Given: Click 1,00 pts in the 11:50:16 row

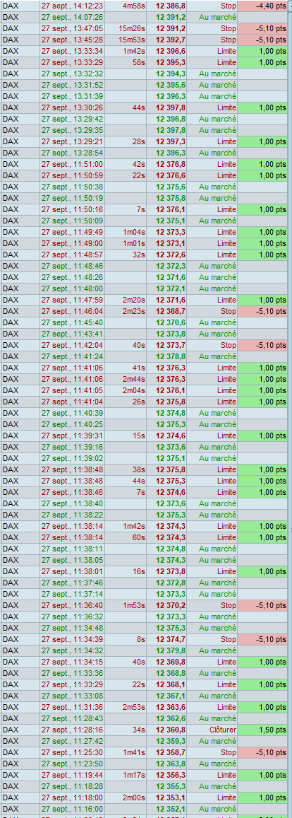Looking at the screenshot, I should (x=263, y=209).
